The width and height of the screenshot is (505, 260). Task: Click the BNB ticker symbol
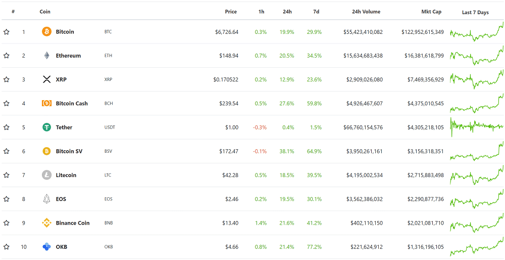coord(109,223)
